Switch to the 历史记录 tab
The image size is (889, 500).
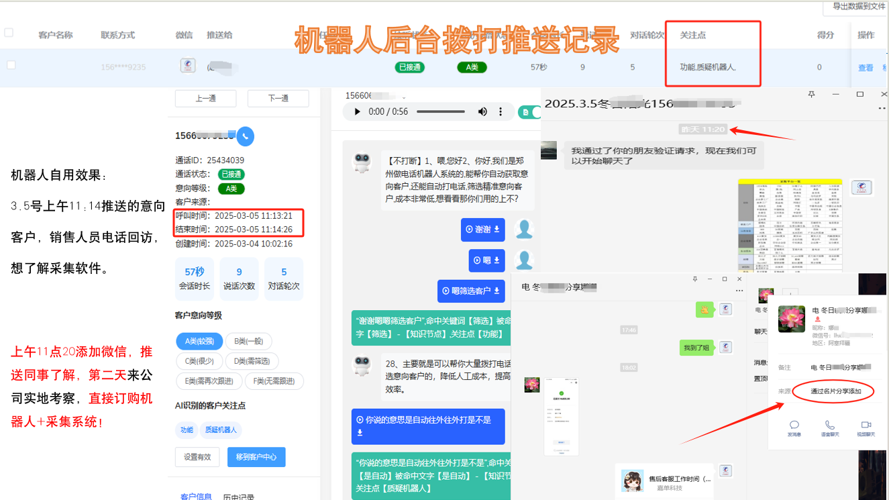(x=238, y=496)
